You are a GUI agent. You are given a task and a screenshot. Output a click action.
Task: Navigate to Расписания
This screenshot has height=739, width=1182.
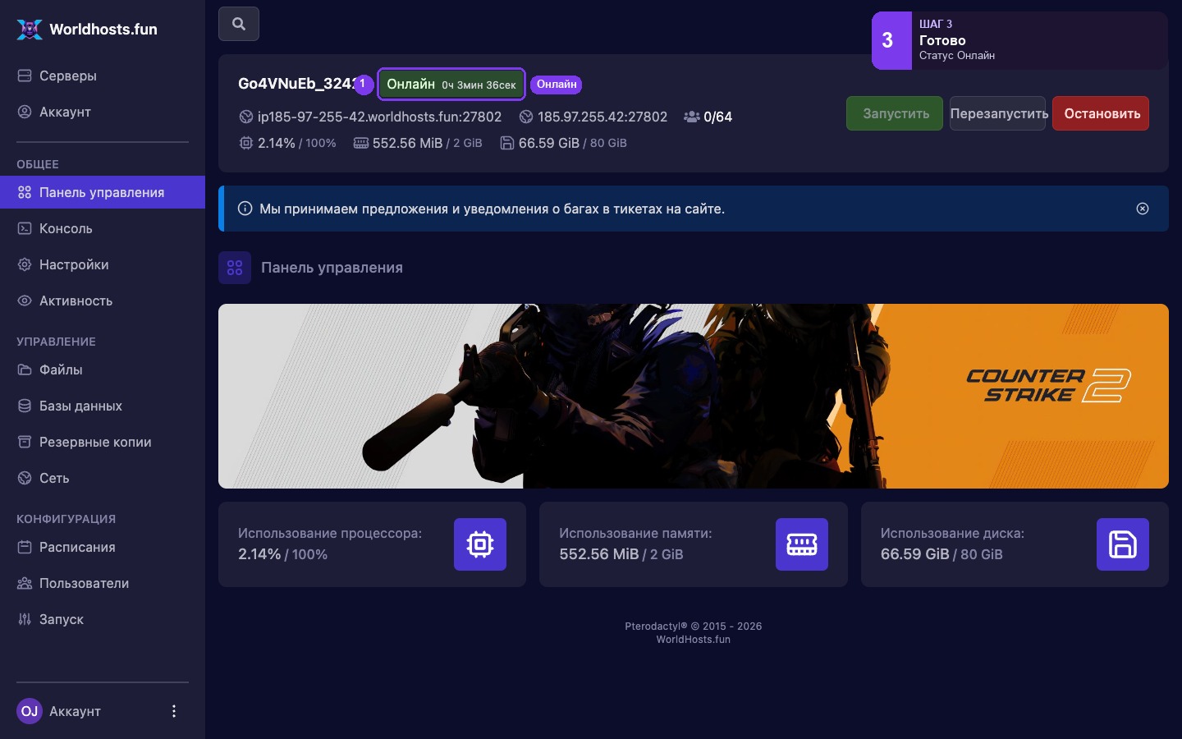[103, 547]
